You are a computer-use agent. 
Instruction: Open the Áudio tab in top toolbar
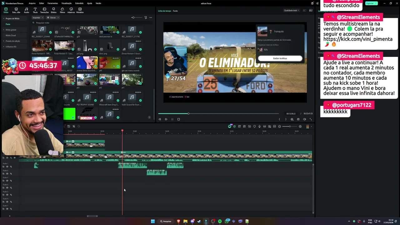coord(26,10)
